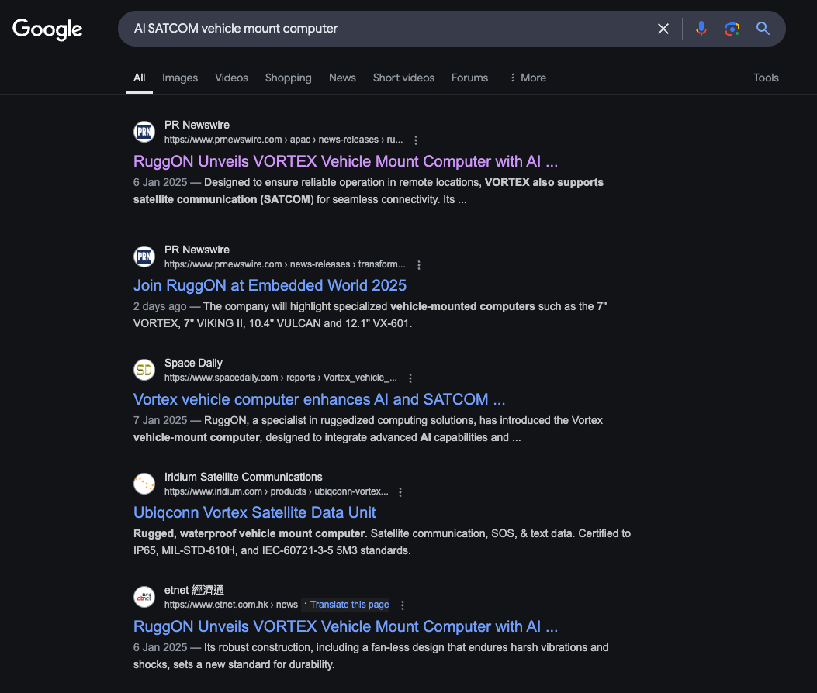Image resolution: width=817 pixels, height=693 pixels.
Task: Open three-dot menu for first PR Newswire result
Action: [x=416, y=140]
